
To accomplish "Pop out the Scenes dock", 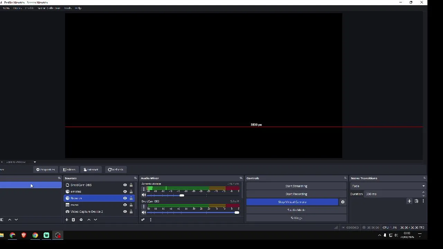I will point(59,178).
